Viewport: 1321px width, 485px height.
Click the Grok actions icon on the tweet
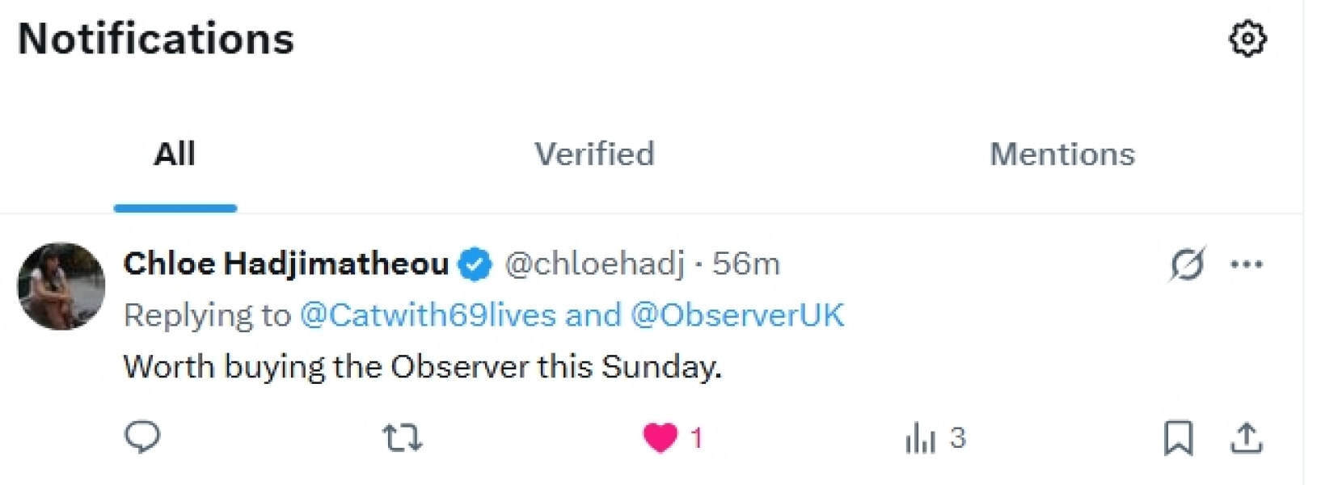1185,263
